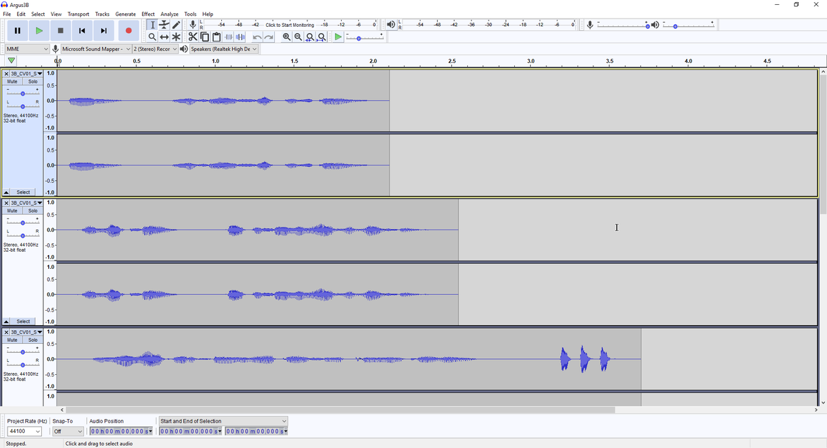Collapse the top track with its arrow
827x448 pixels.
(x=6, y=192)
